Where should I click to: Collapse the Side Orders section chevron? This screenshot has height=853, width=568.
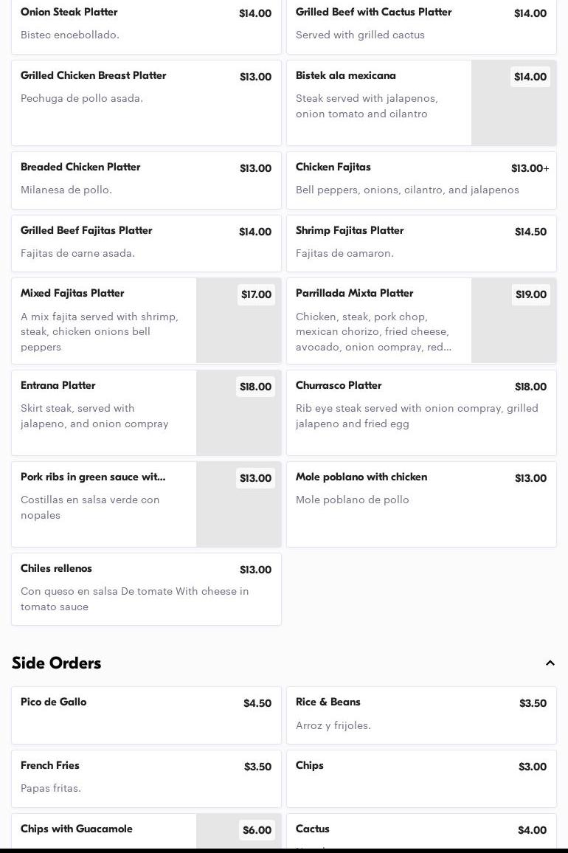tap(550, 663)
